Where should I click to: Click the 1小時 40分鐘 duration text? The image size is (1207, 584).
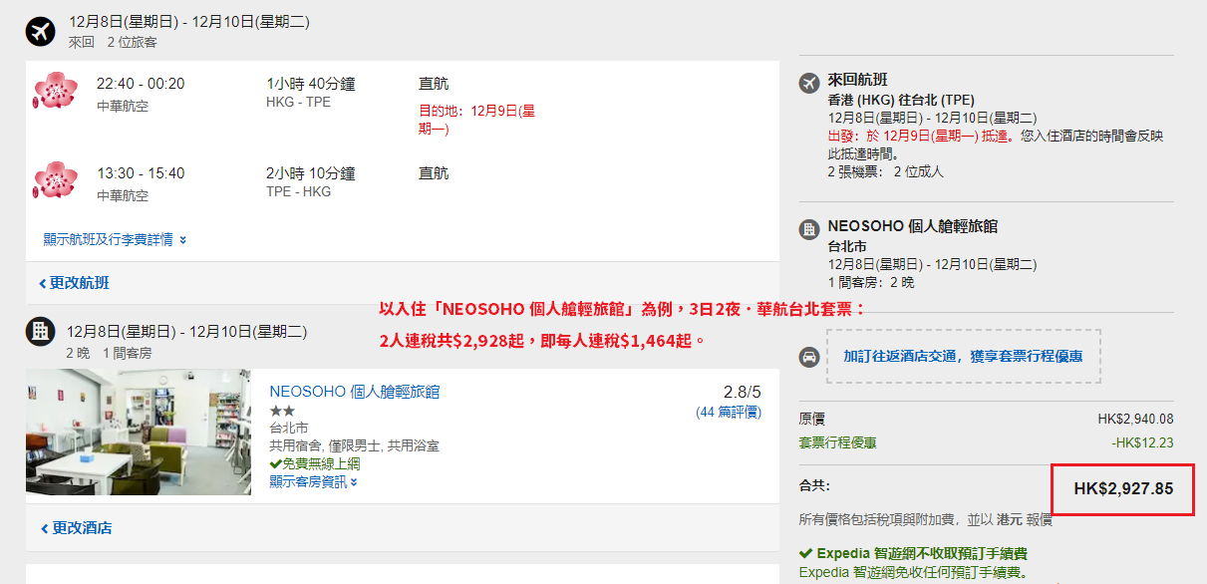click(310, 84)
